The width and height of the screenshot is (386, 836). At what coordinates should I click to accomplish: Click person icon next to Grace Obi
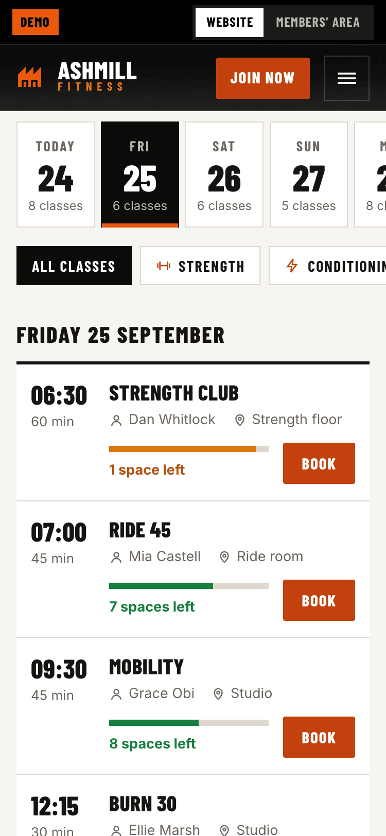click(116, 694)
